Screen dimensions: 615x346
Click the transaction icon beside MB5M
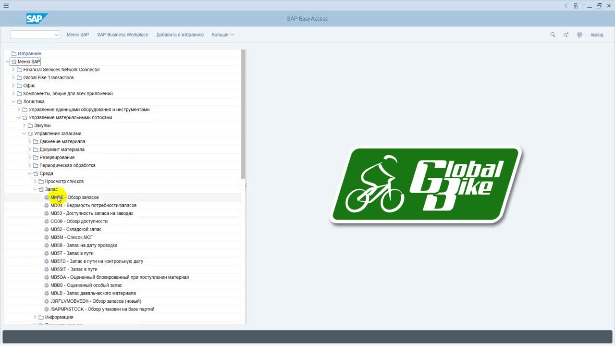tap(47, 237)
